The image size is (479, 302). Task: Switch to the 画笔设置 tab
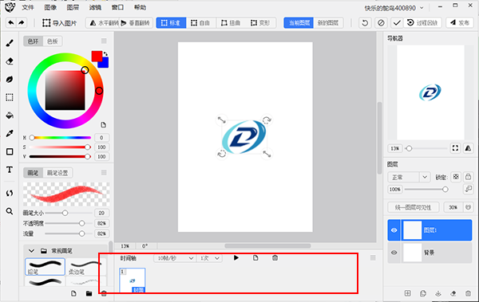57,173
